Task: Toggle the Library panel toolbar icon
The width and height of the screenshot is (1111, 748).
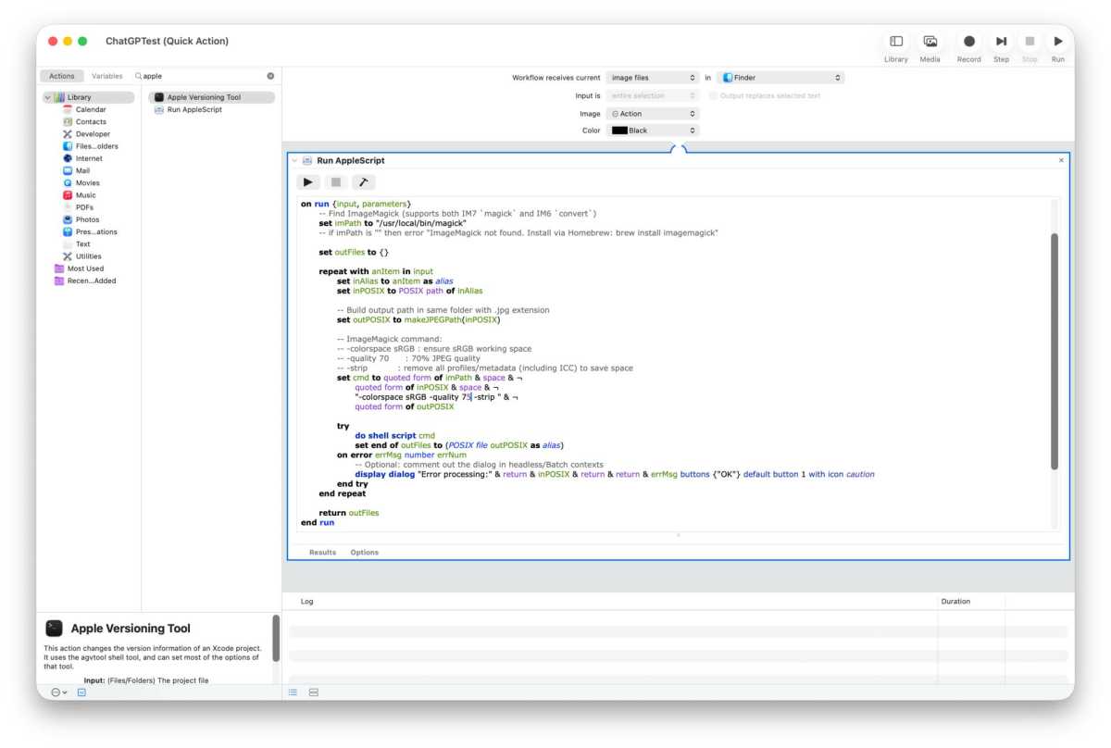Action: 895,42
